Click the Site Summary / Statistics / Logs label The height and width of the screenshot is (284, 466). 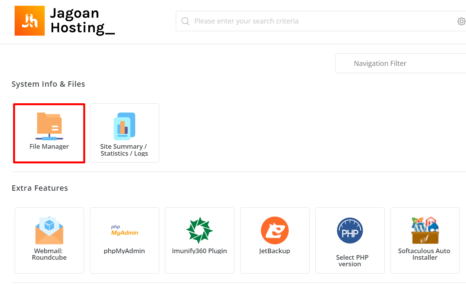pyautogui.click(x=124, y=150)
